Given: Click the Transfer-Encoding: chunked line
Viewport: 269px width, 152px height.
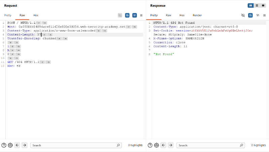Looking at the screenshot, I should (37, 39).
